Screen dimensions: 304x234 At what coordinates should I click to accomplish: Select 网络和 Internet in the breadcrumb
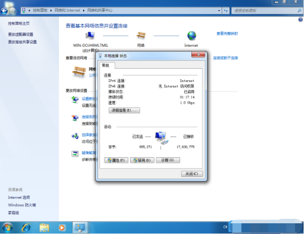pyautogui.click(x=67, y=10)
